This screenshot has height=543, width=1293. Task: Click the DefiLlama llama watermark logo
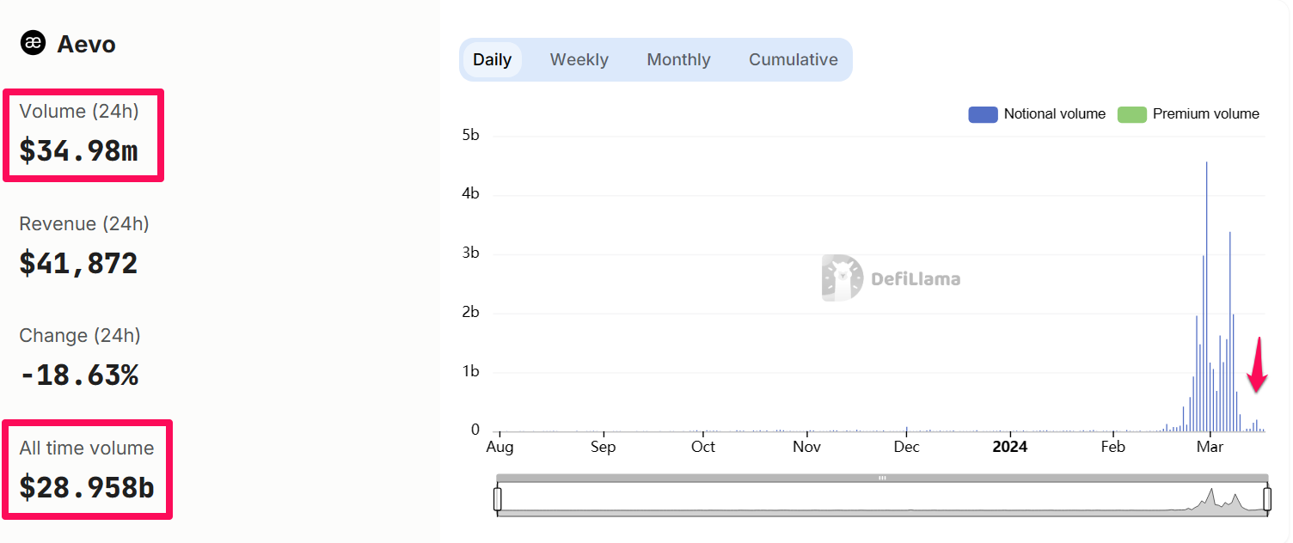[x=842, y=278]
